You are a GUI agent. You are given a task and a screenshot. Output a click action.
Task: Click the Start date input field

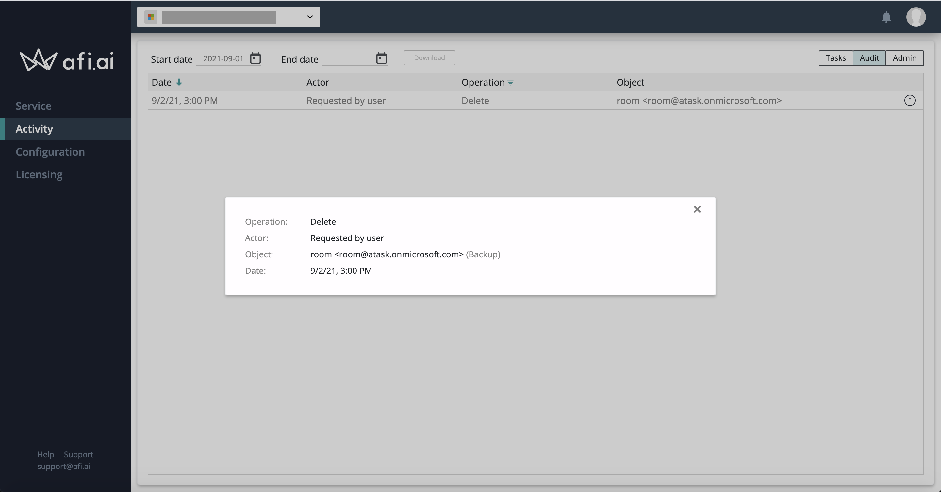coord(223,58)
